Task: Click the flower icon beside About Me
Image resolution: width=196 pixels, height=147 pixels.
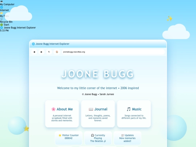Action: coord(53,109)
